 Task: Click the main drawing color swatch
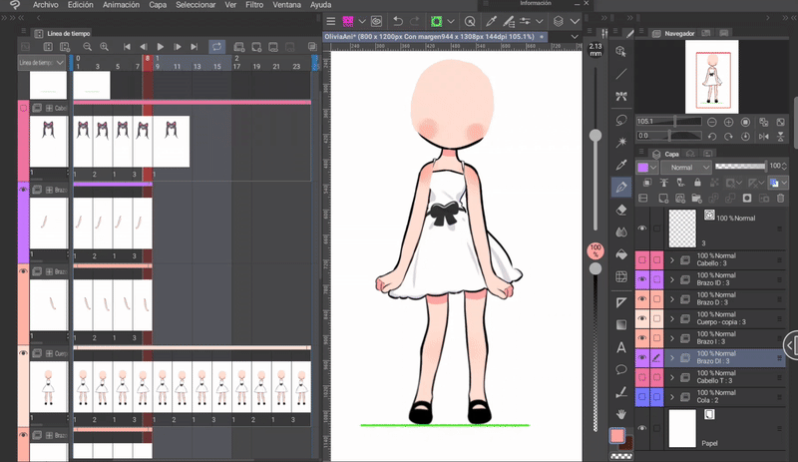pyautogui.click(x=618, y=436)
